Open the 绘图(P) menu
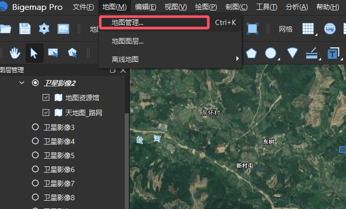 click(206, 7)
